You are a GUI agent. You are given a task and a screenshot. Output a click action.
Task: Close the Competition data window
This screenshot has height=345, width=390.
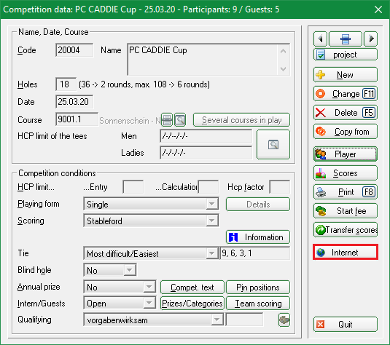(x=378, y=9)
